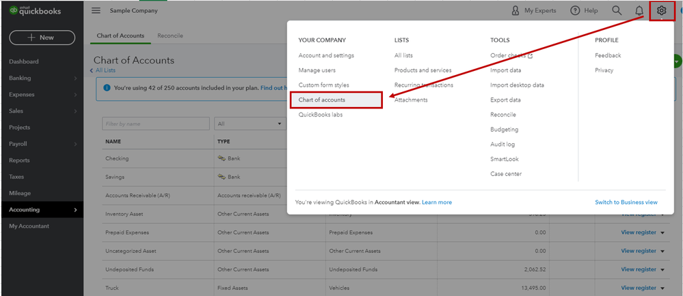This screenshot has width=683, height=296.
Task: Choose QuickBooks labs menu item
Action: (321, 115)
